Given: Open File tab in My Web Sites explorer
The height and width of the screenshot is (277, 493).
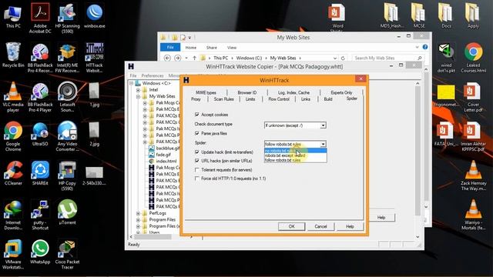Looking at the screenshot, I should 170,48.
